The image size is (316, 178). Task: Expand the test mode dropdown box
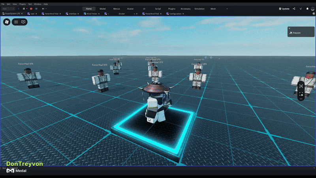9,8
